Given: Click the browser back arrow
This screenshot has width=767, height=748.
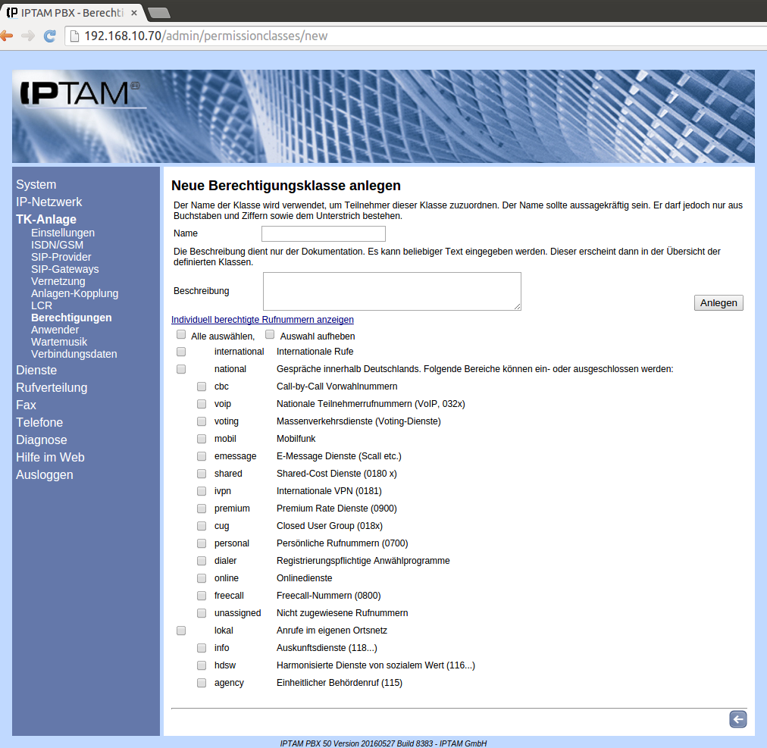Looking at the screenshot, I should tap(7, 36).
